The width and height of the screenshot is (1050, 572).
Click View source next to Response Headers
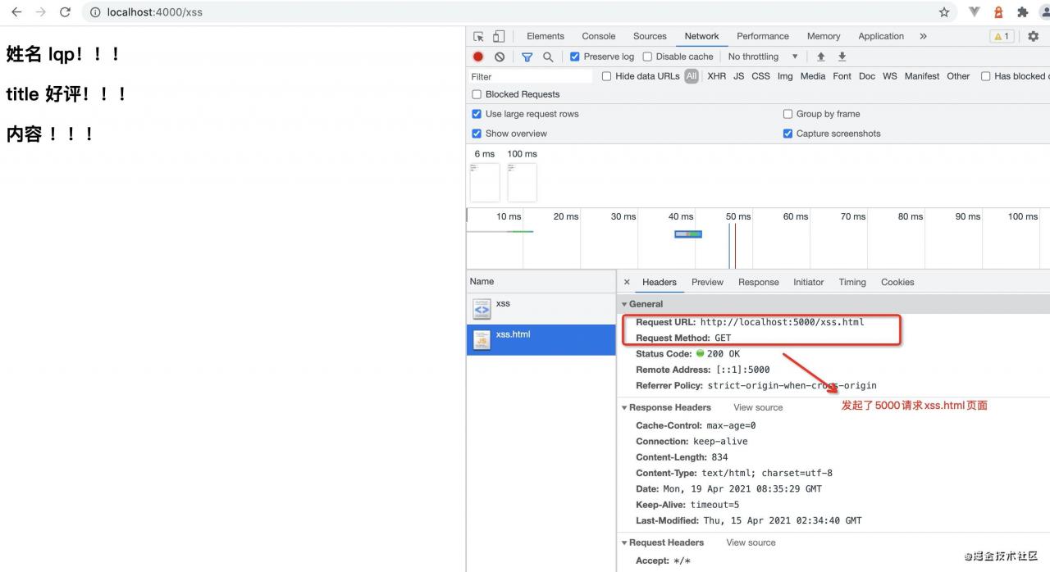click(757, 407)
